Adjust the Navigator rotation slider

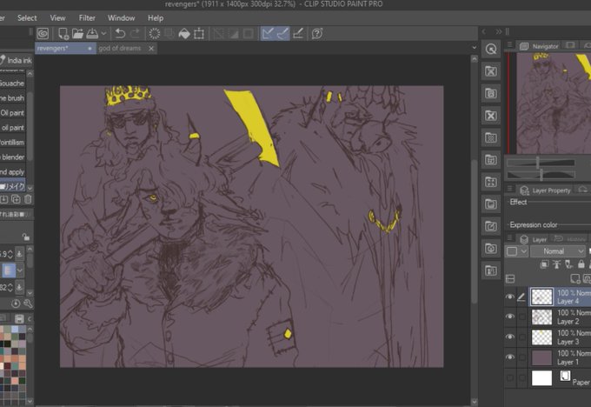click(x=541, y=175)
